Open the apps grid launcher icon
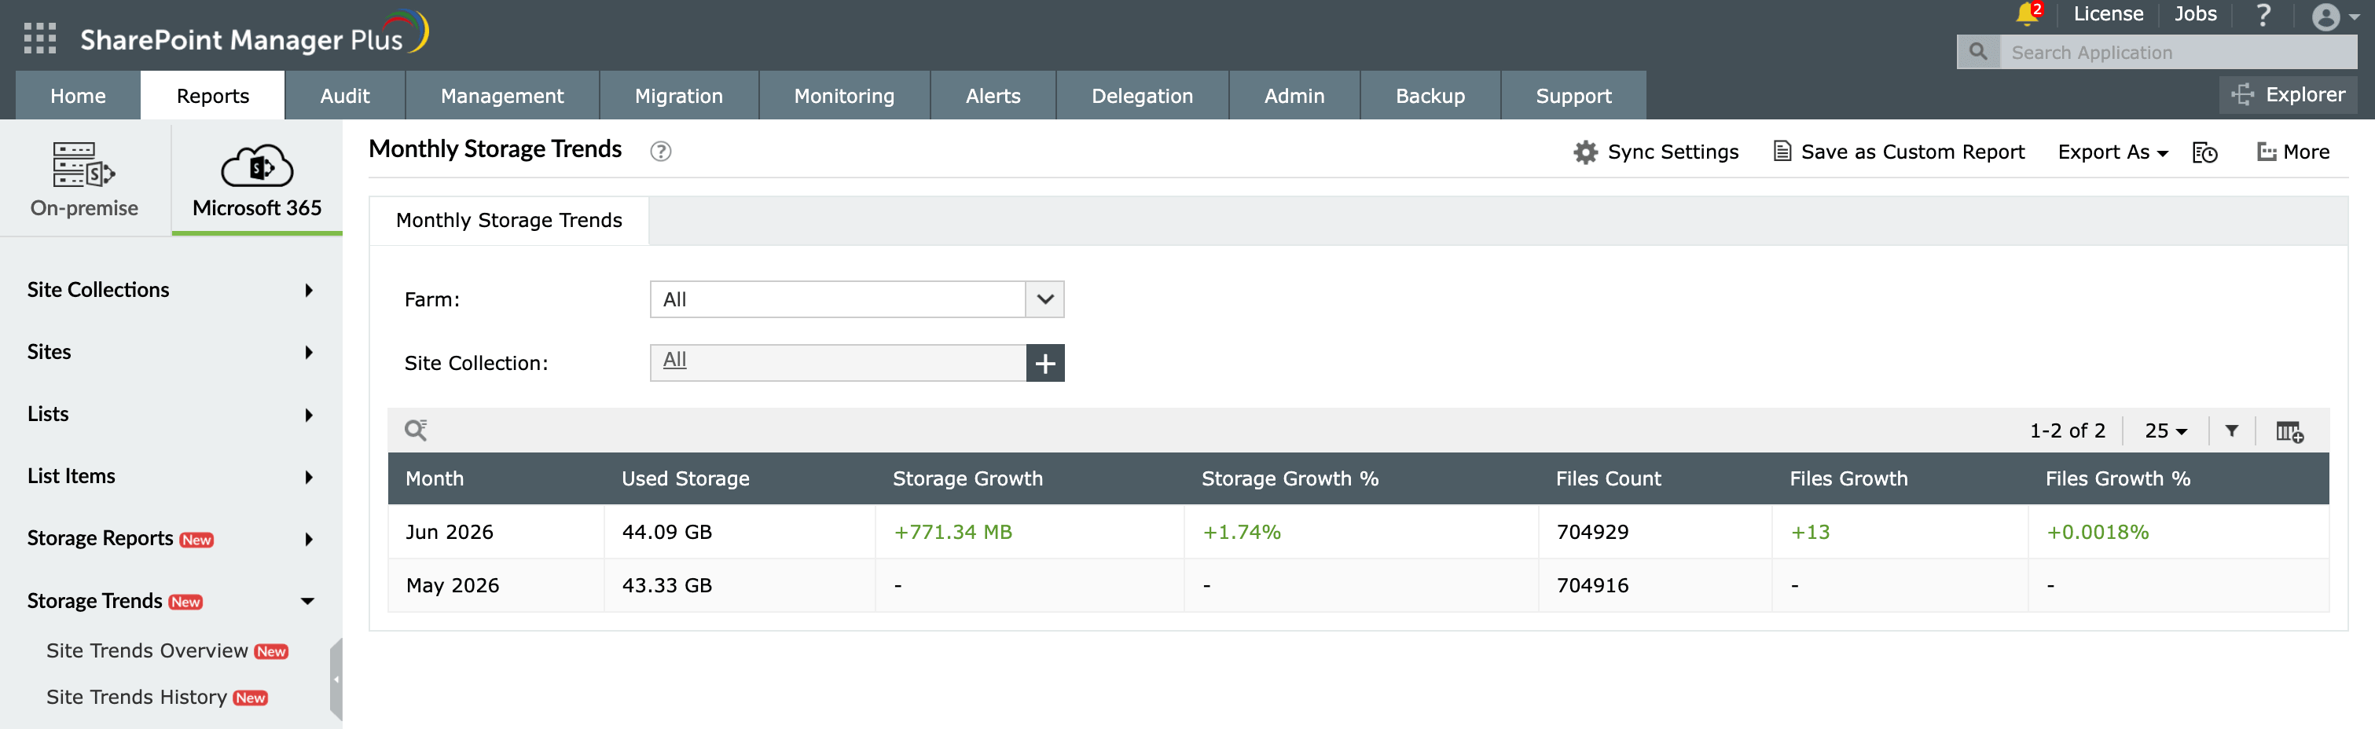2375x729 pixels. 39,38
